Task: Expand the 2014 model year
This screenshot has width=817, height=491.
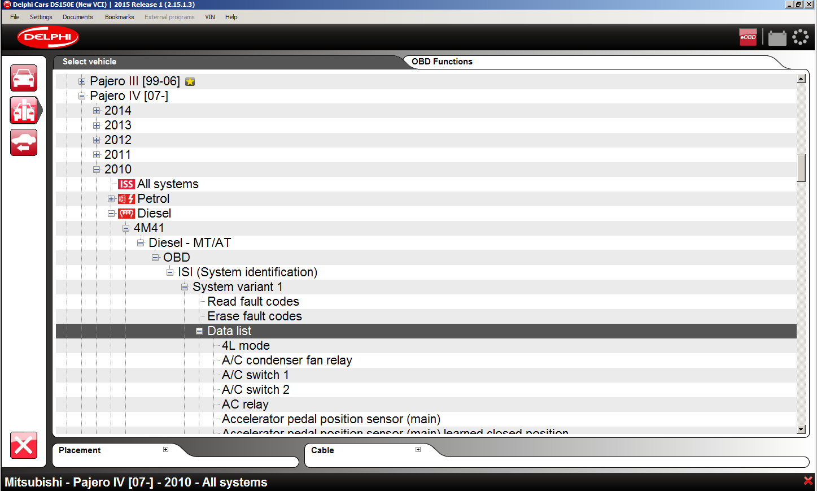Action: tap(97, 111)
